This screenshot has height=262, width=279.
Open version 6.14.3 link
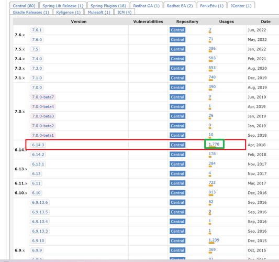point(38,145)
